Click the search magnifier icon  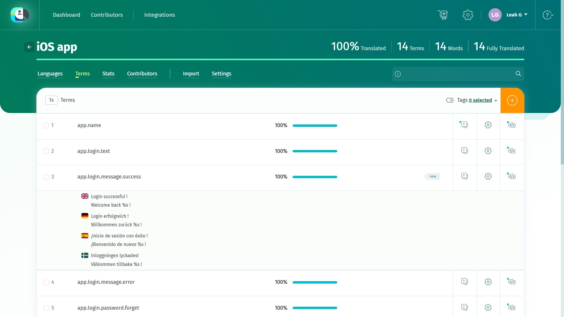518,74
